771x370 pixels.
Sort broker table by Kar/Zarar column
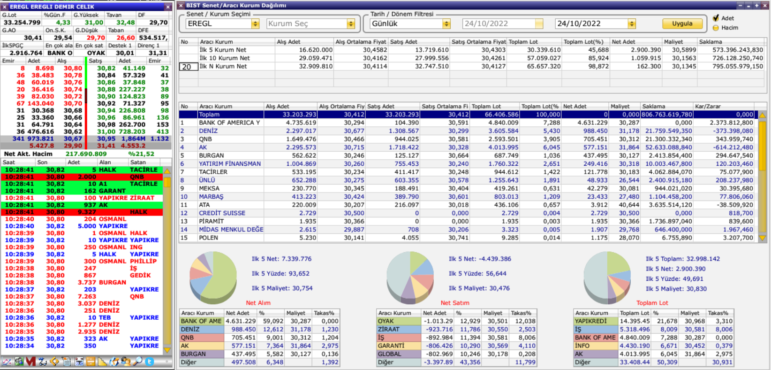[x=724, y=107]
